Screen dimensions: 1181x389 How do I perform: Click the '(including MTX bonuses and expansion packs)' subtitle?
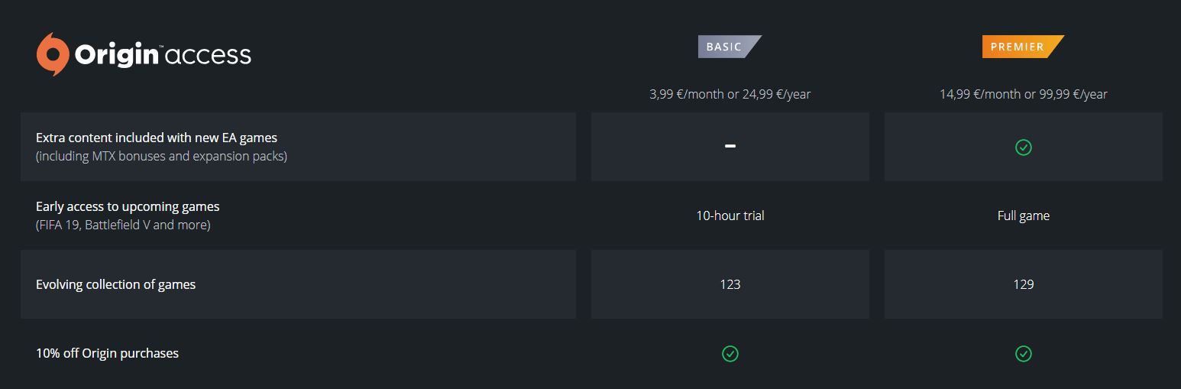coord(161,156)
